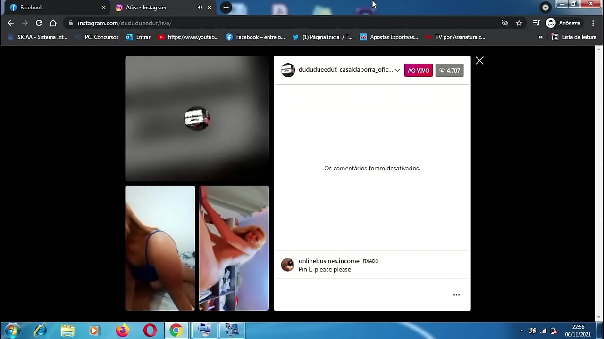Open Chrome three-dot menu
The width and height of the screenshot is (604, 339).
[x=593, y=23]
